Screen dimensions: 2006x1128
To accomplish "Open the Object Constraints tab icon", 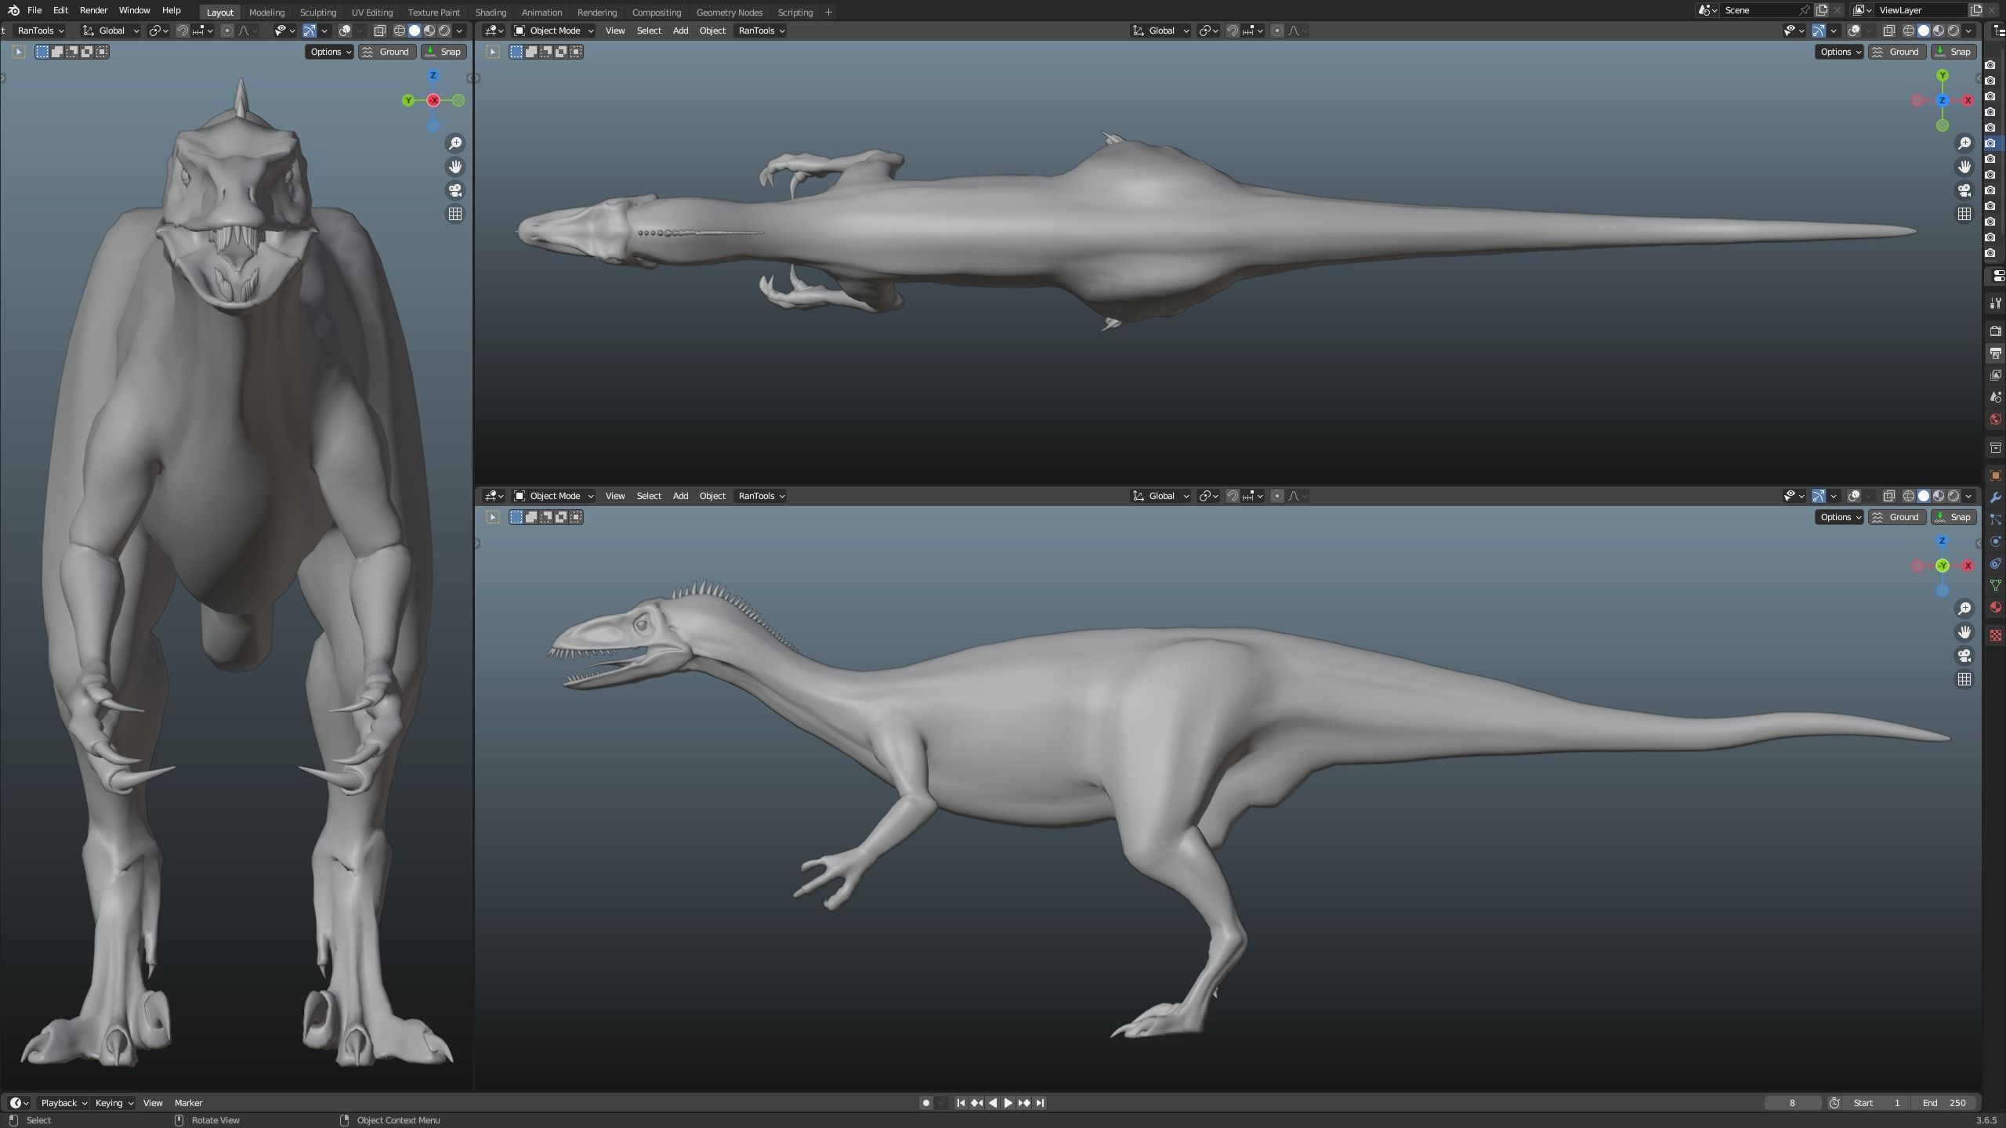I will pos(1996,563).
